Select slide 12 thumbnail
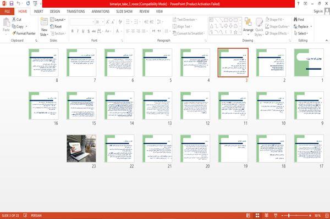 point(195,105)
